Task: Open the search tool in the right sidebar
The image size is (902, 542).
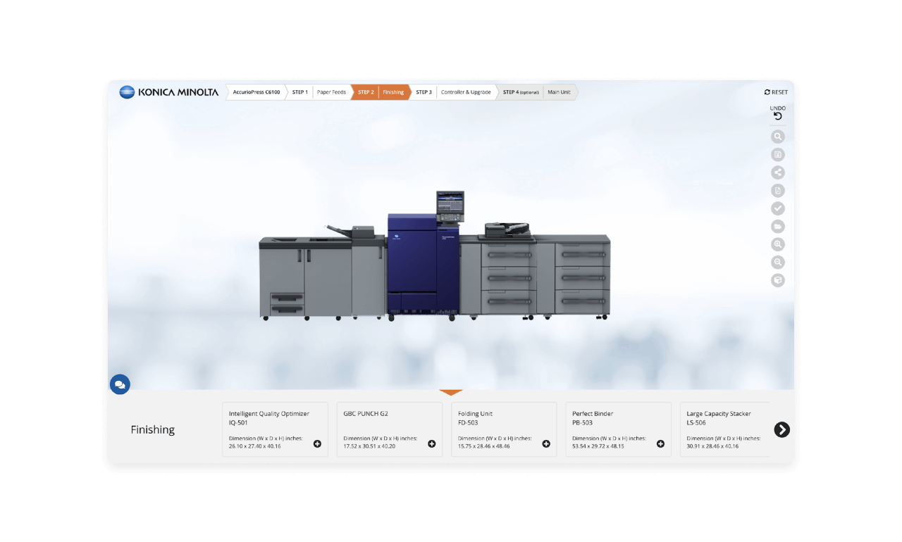Action: [778, 136]
